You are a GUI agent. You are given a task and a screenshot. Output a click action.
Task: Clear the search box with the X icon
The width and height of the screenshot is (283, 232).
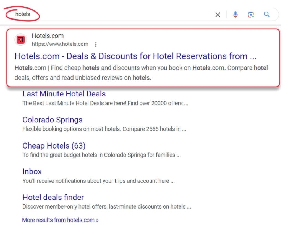pos(218,15)
